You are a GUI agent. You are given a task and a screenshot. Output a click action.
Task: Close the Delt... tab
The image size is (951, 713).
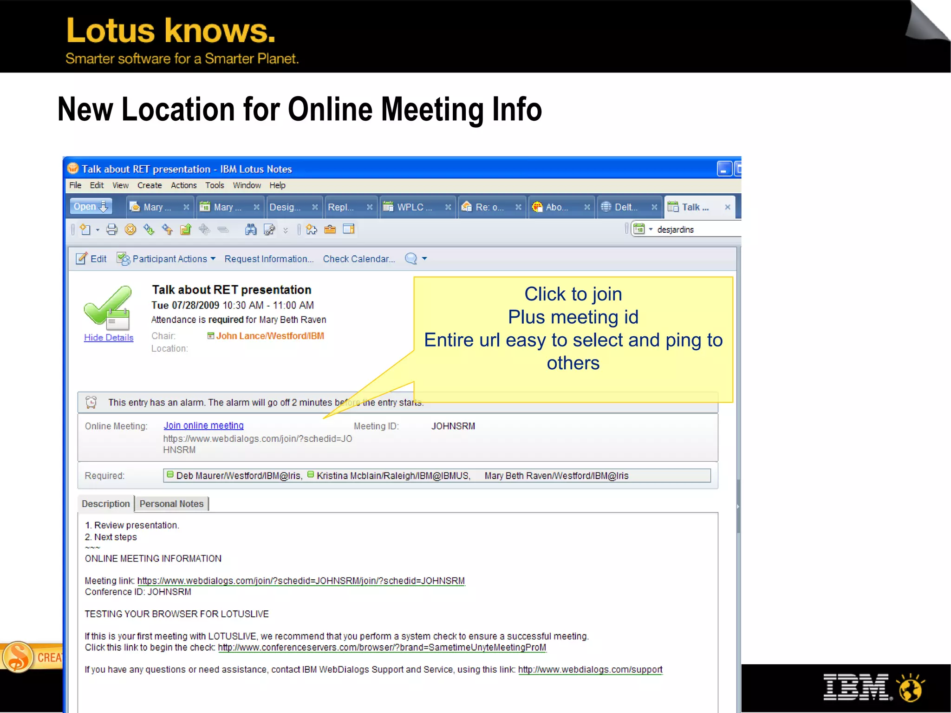click(x=654, y=207)
